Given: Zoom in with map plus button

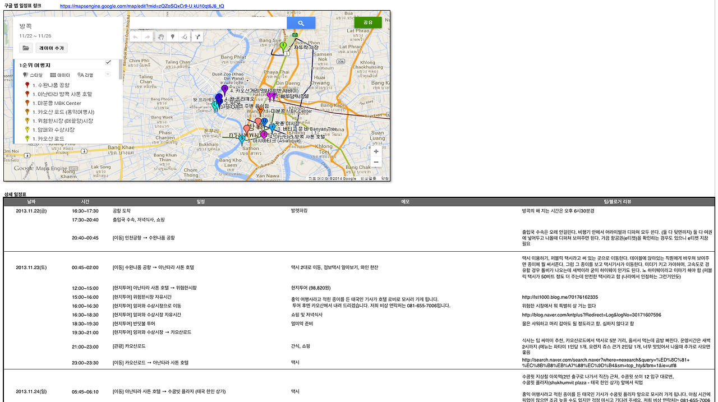Looking at the screenshot, I should pyautogui.click(x=376, y=151).
